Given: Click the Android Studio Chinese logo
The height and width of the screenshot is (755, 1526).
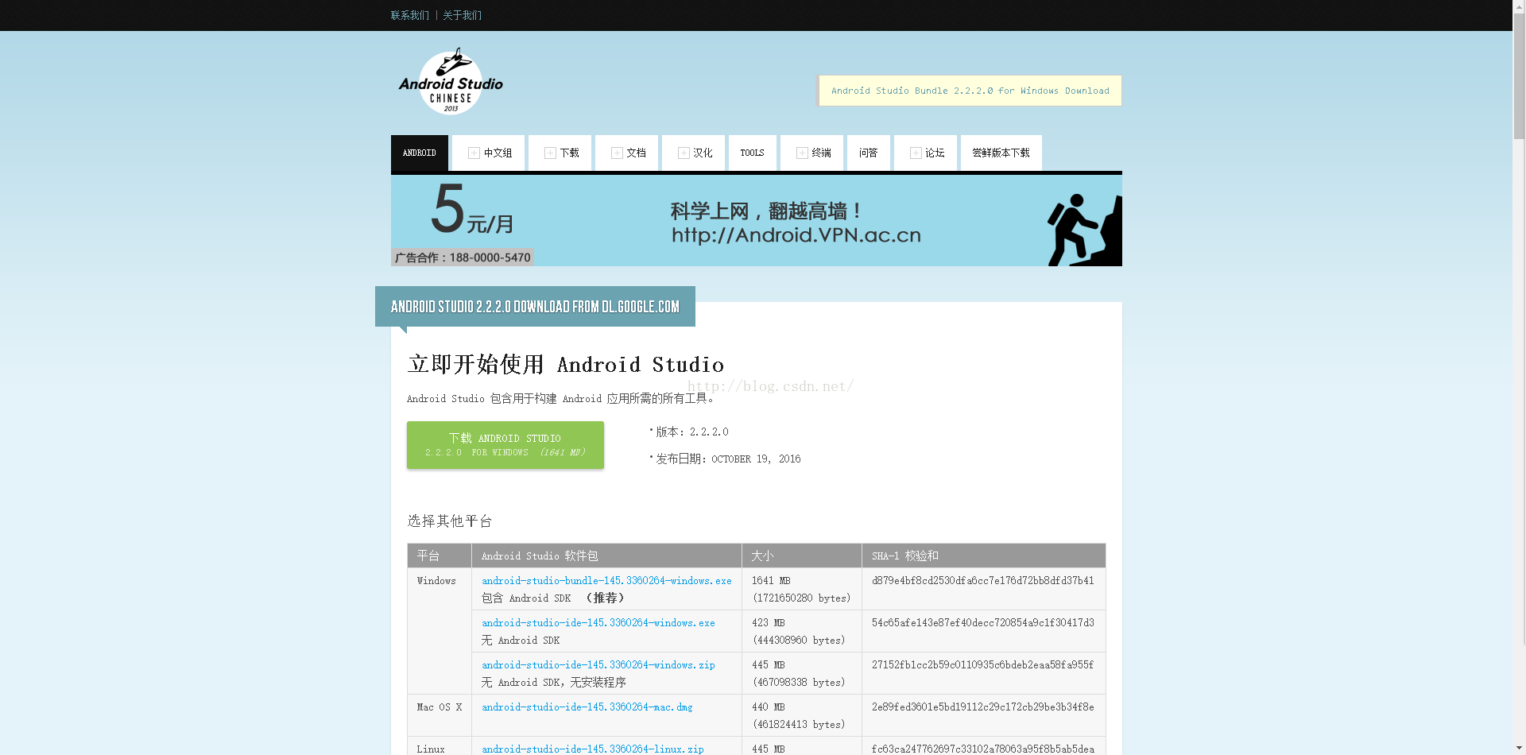Looking at the screenshot, I should (451, 81).
